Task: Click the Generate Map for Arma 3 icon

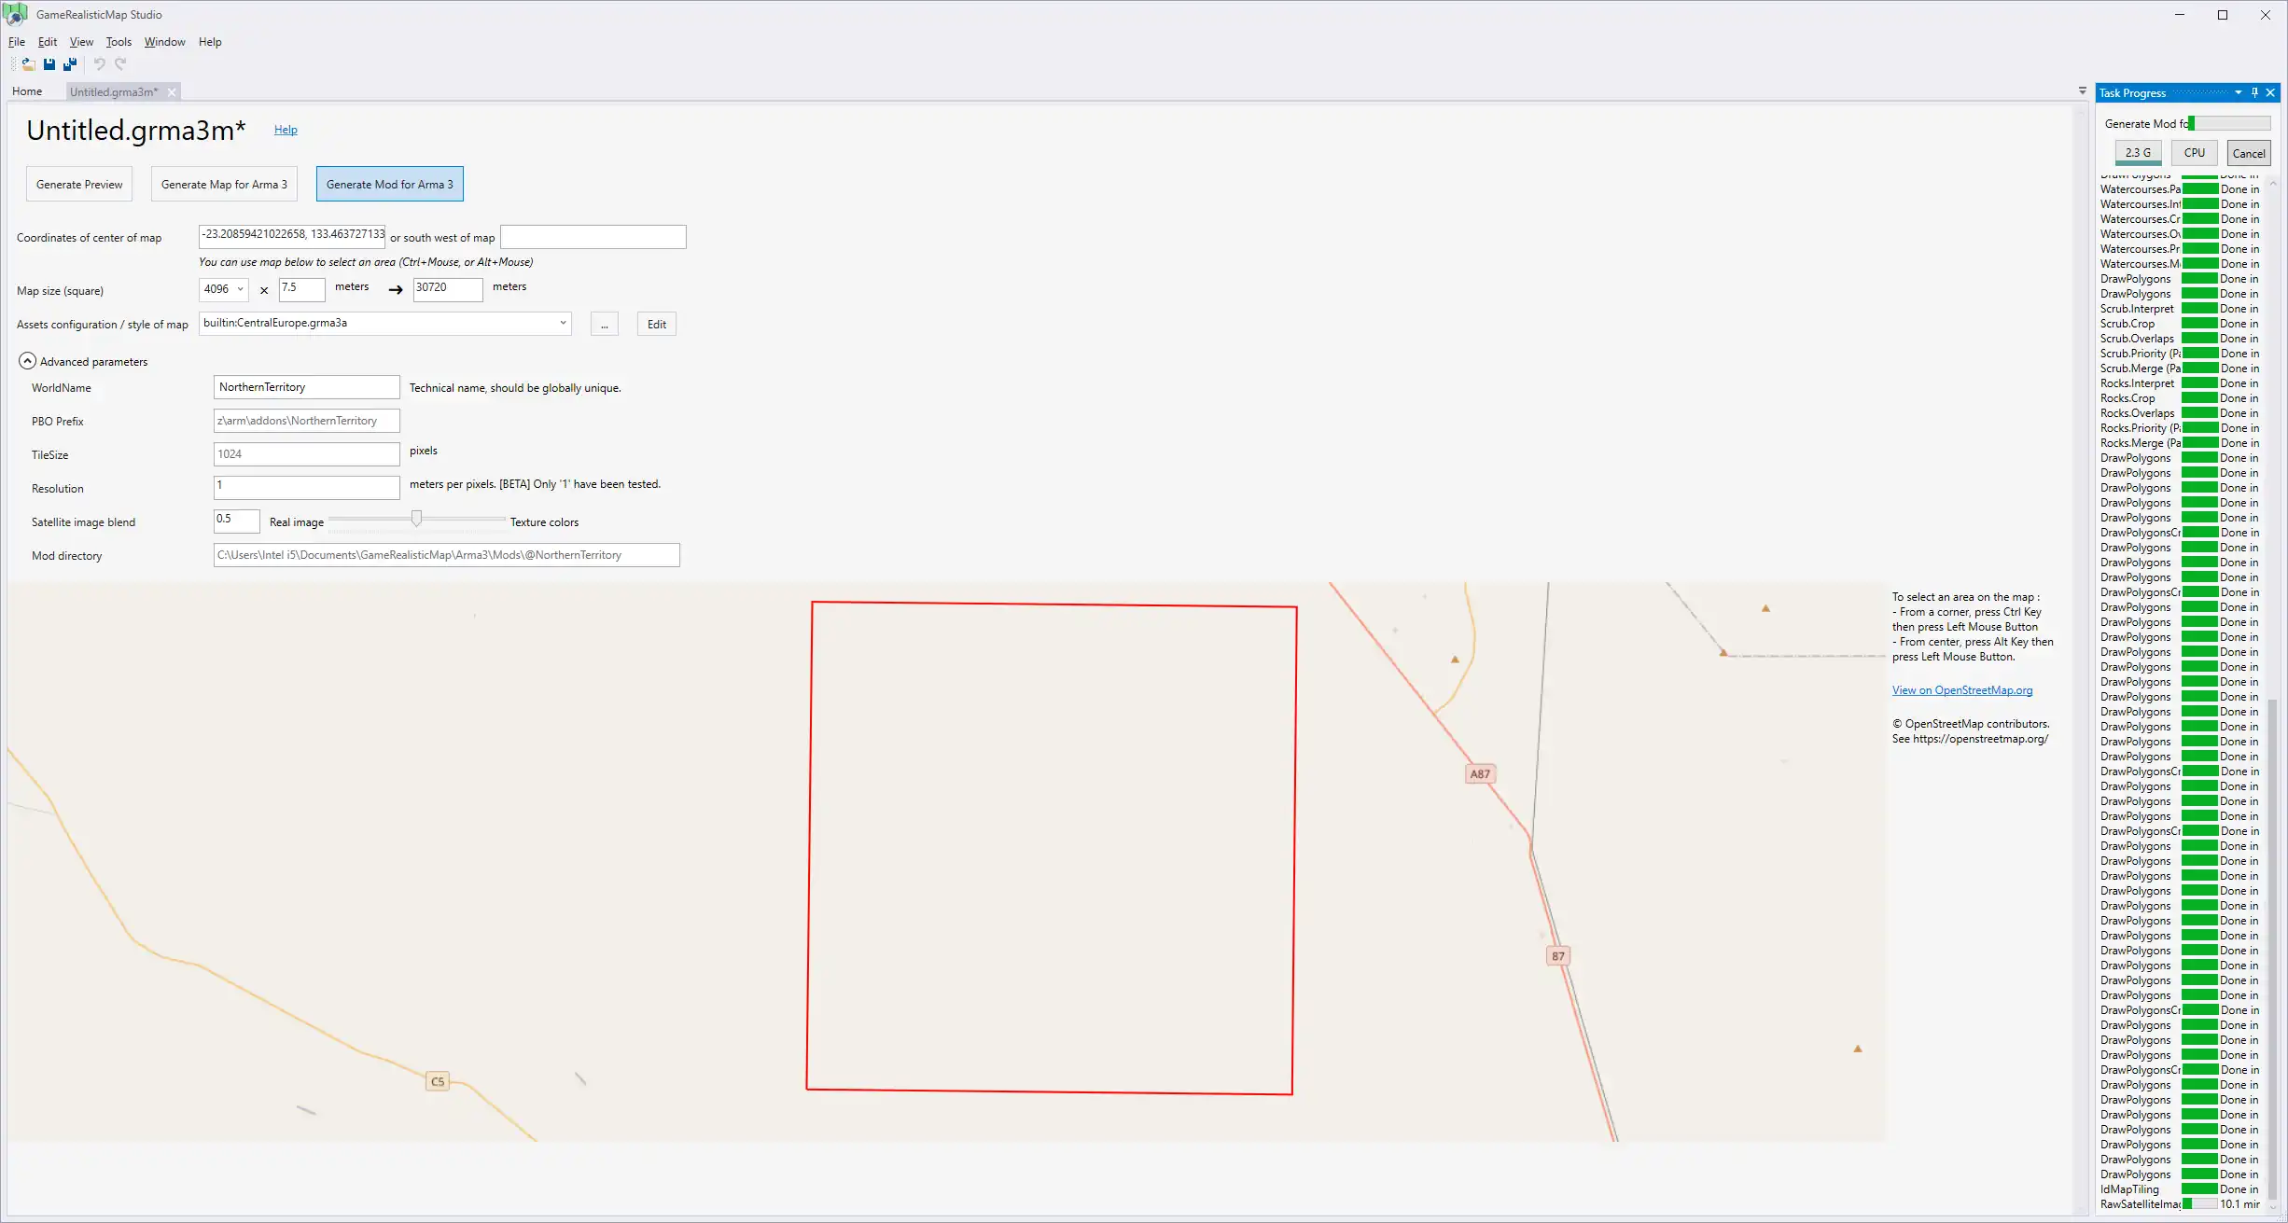Action: [224, 183]
